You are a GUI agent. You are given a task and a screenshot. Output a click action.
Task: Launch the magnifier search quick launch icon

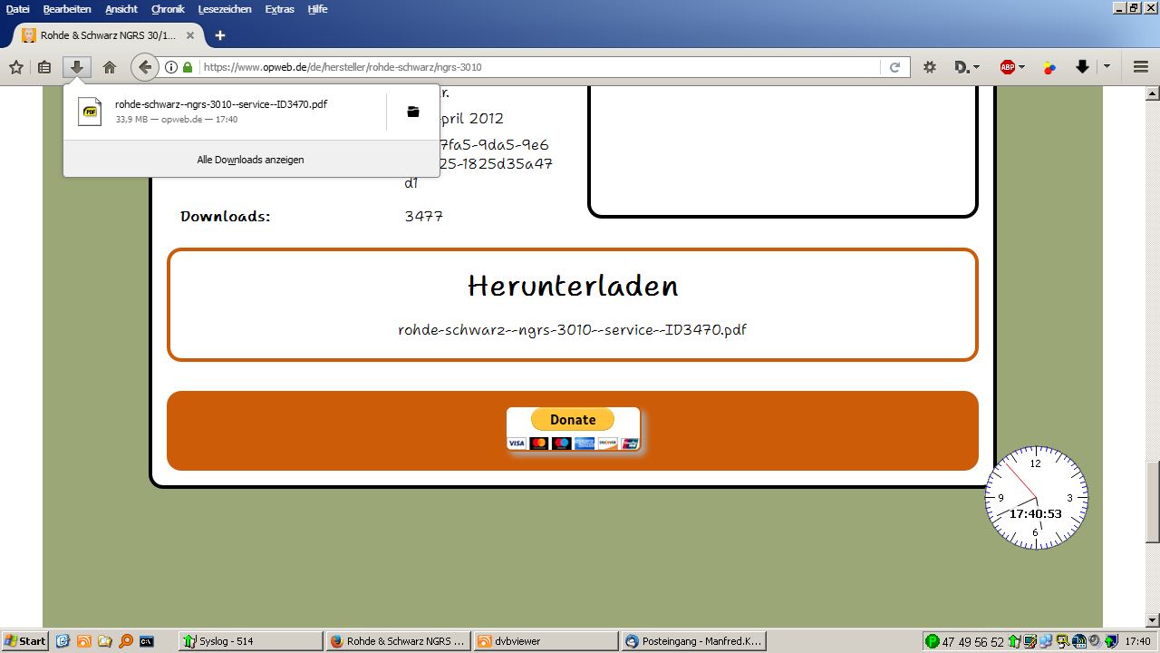click(x=125, y=641)
